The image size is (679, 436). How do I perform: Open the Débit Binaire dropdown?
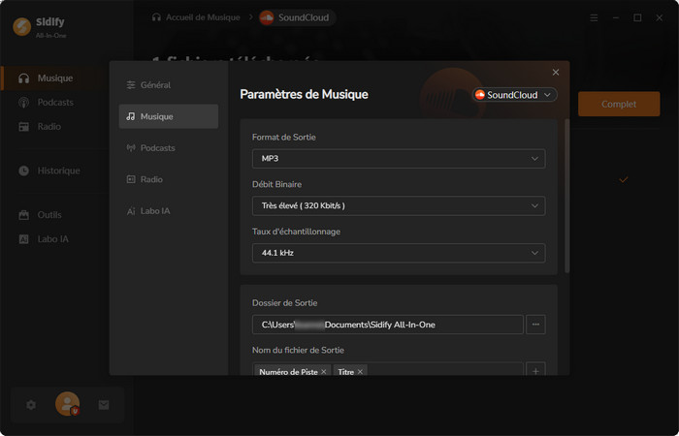(399, 205)
